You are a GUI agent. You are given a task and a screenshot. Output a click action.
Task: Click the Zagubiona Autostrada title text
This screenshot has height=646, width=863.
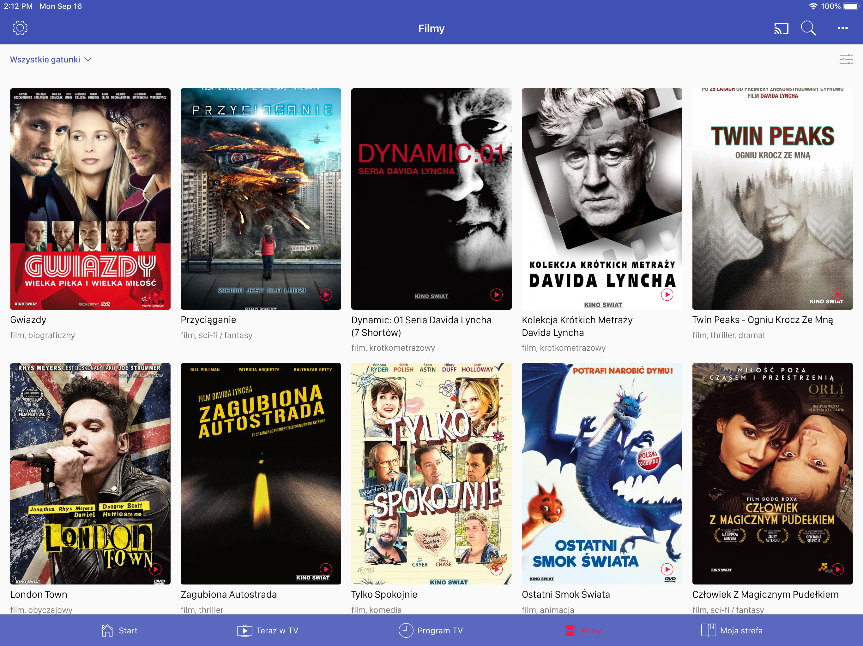pos(229,595)
